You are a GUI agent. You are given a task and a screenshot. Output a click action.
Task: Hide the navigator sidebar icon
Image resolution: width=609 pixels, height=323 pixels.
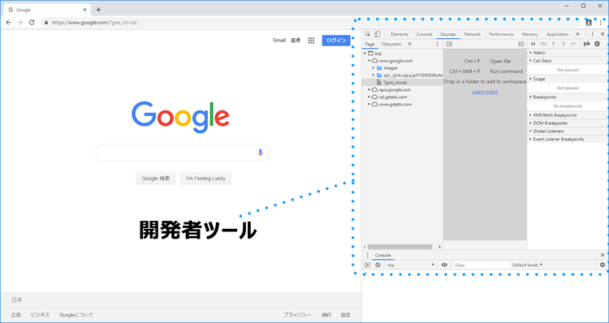point(449,44)
